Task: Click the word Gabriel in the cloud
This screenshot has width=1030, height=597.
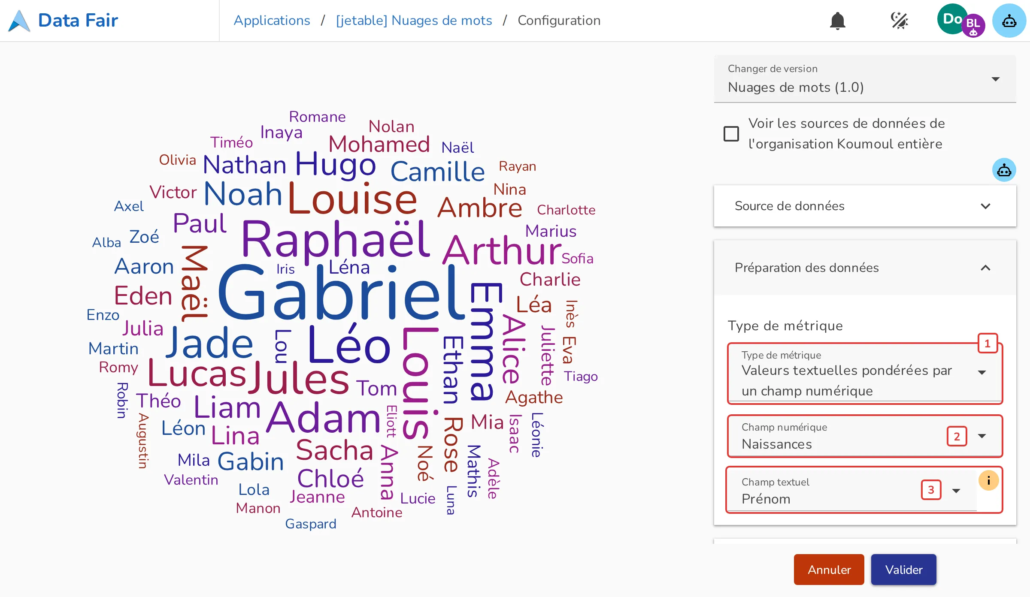Action: pyautogui.click(x=342, y=292)
